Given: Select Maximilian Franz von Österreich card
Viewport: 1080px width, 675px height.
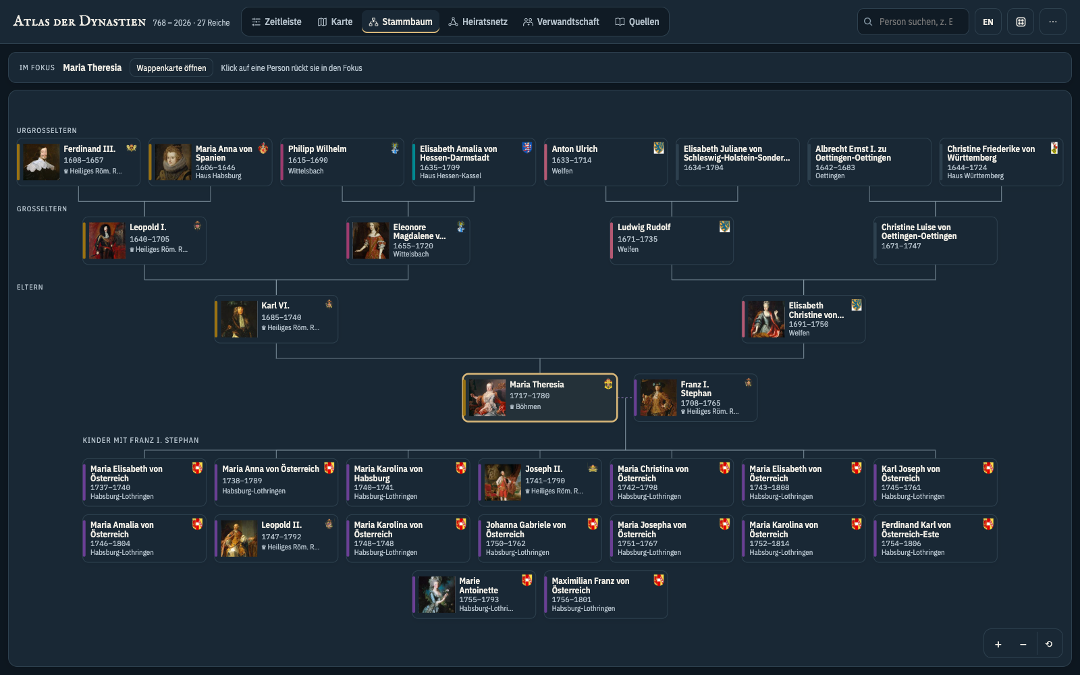Looking at the screenshot, I should point(605,595).
